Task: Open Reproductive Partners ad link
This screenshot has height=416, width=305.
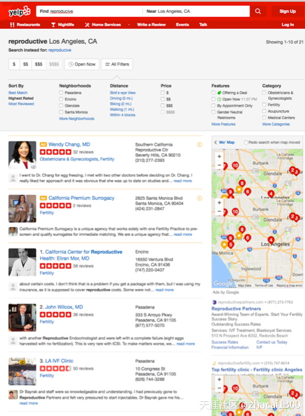Action: click(x=236, y=309)
